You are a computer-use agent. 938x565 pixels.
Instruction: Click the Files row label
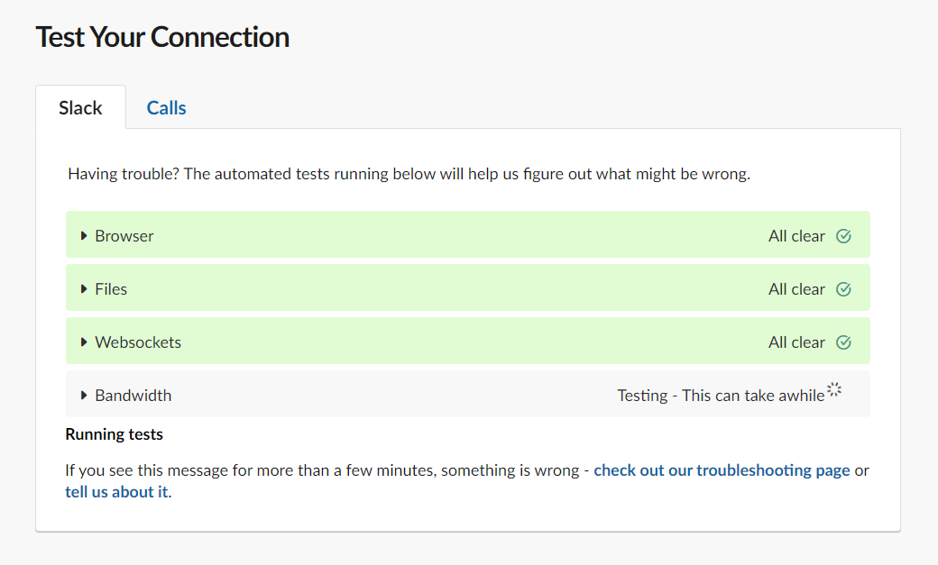click(111, 289)
